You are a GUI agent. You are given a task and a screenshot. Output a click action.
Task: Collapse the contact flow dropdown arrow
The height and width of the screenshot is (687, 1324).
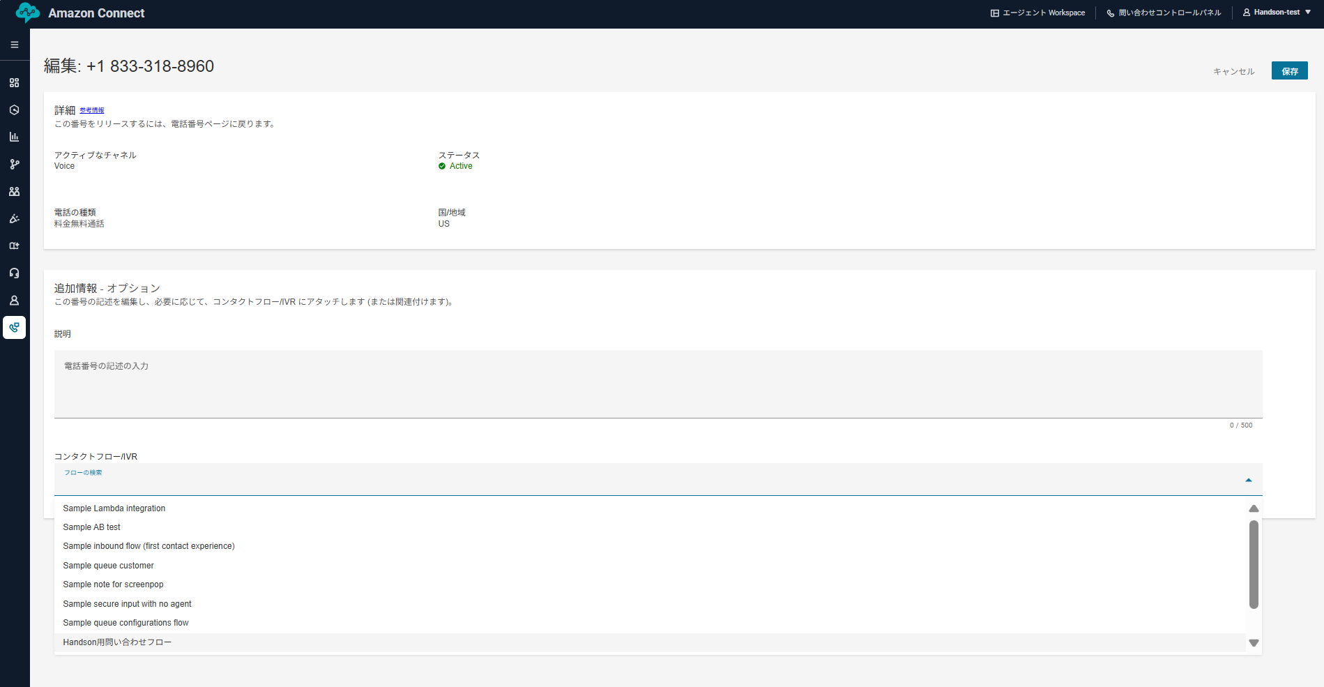click(1249, 480)
